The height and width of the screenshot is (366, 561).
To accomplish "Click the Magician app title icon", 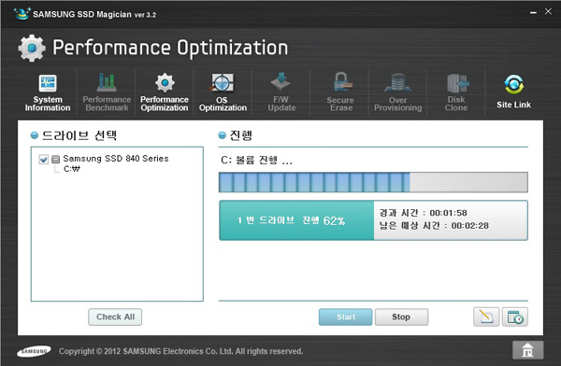I will click(22, 14).
